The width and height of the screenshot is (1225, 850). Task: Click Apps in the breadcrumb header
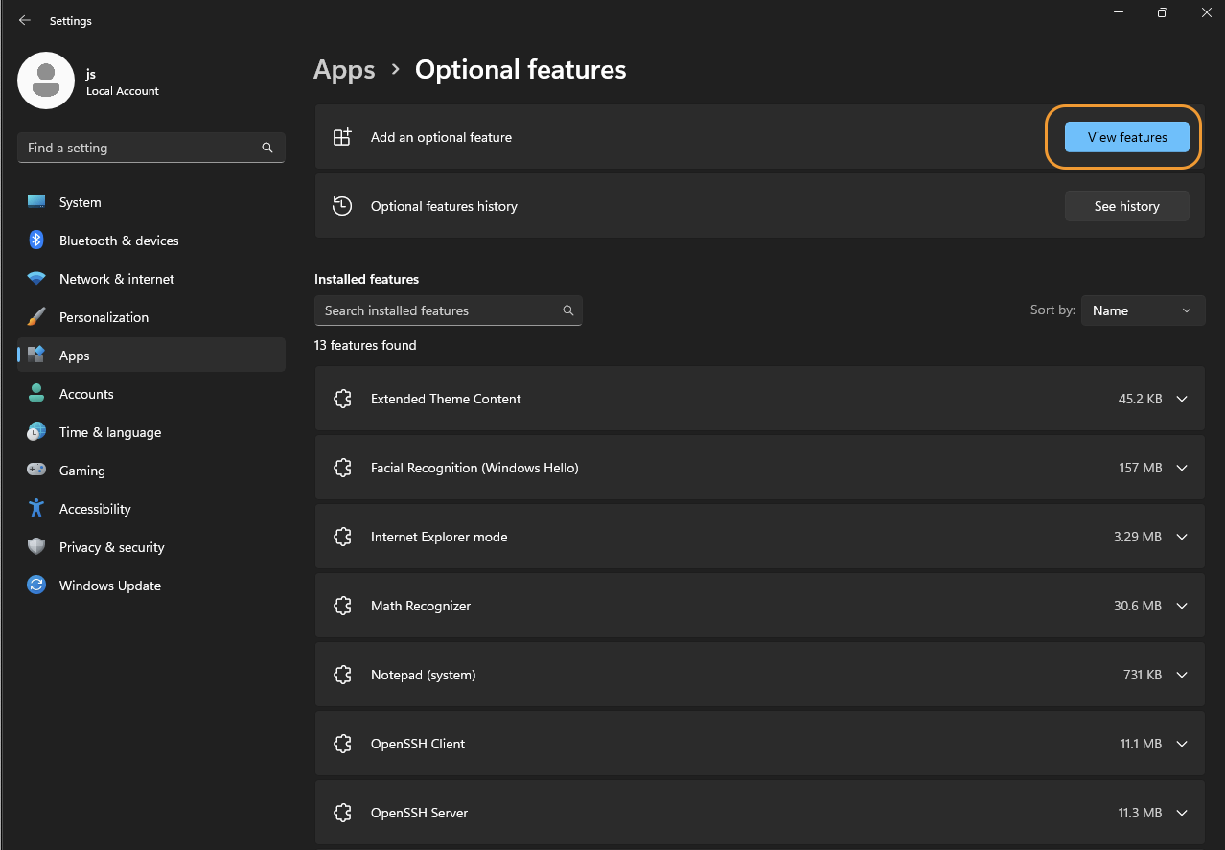(x=344, y=70)
